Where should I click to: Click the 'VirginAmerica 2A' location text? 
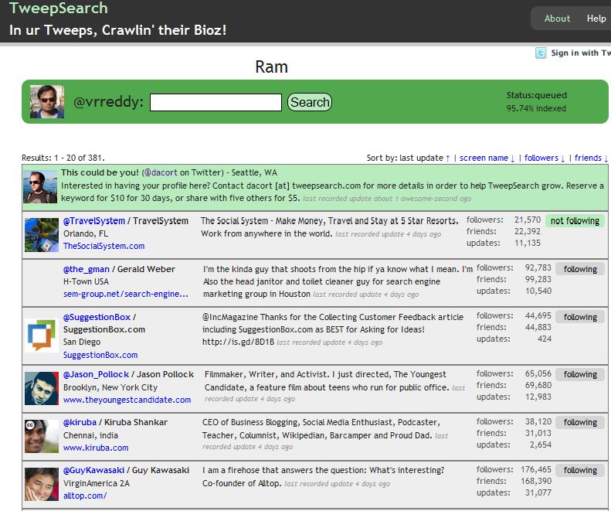click(97, 483)
